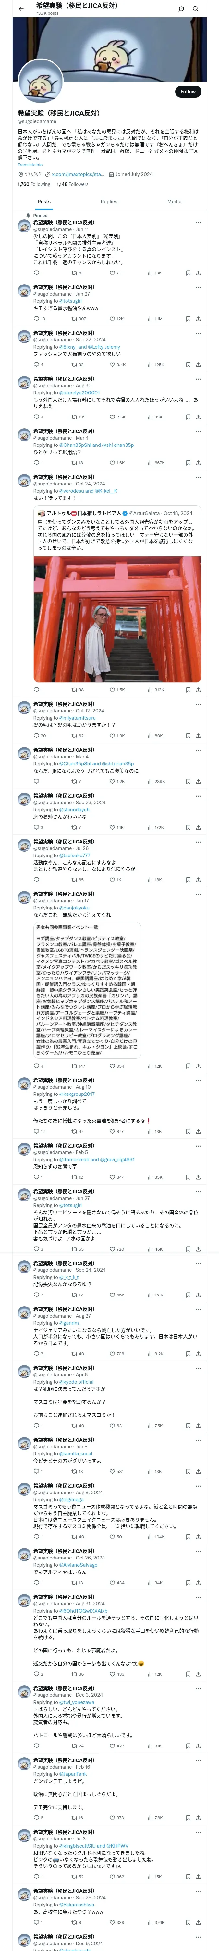Open more options on the pinned post
Screen dimensions: 219x1951
click(x=198, y=223)
